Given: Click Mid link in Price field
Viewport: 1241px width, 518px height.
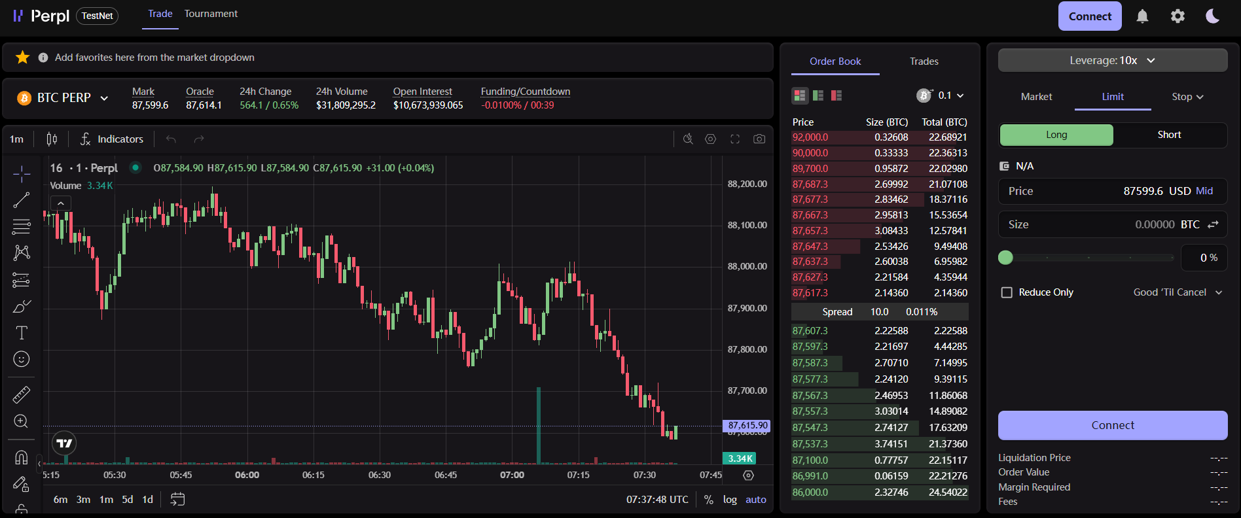Looking at the screenshot, I should coord(1204,191).
